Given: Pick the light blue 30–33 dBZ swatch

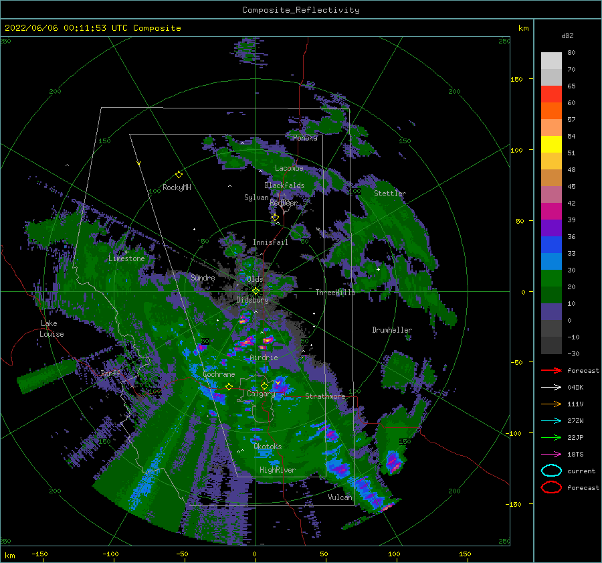Looking at the screenshot, I should 551,262.
